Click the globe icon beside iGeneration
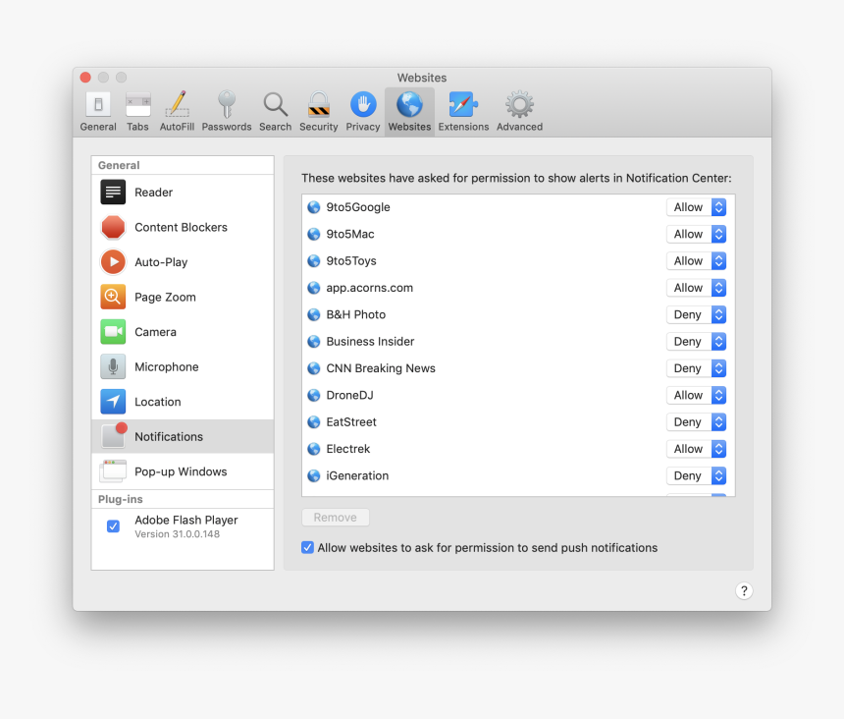844x719 pixels. 314,476
